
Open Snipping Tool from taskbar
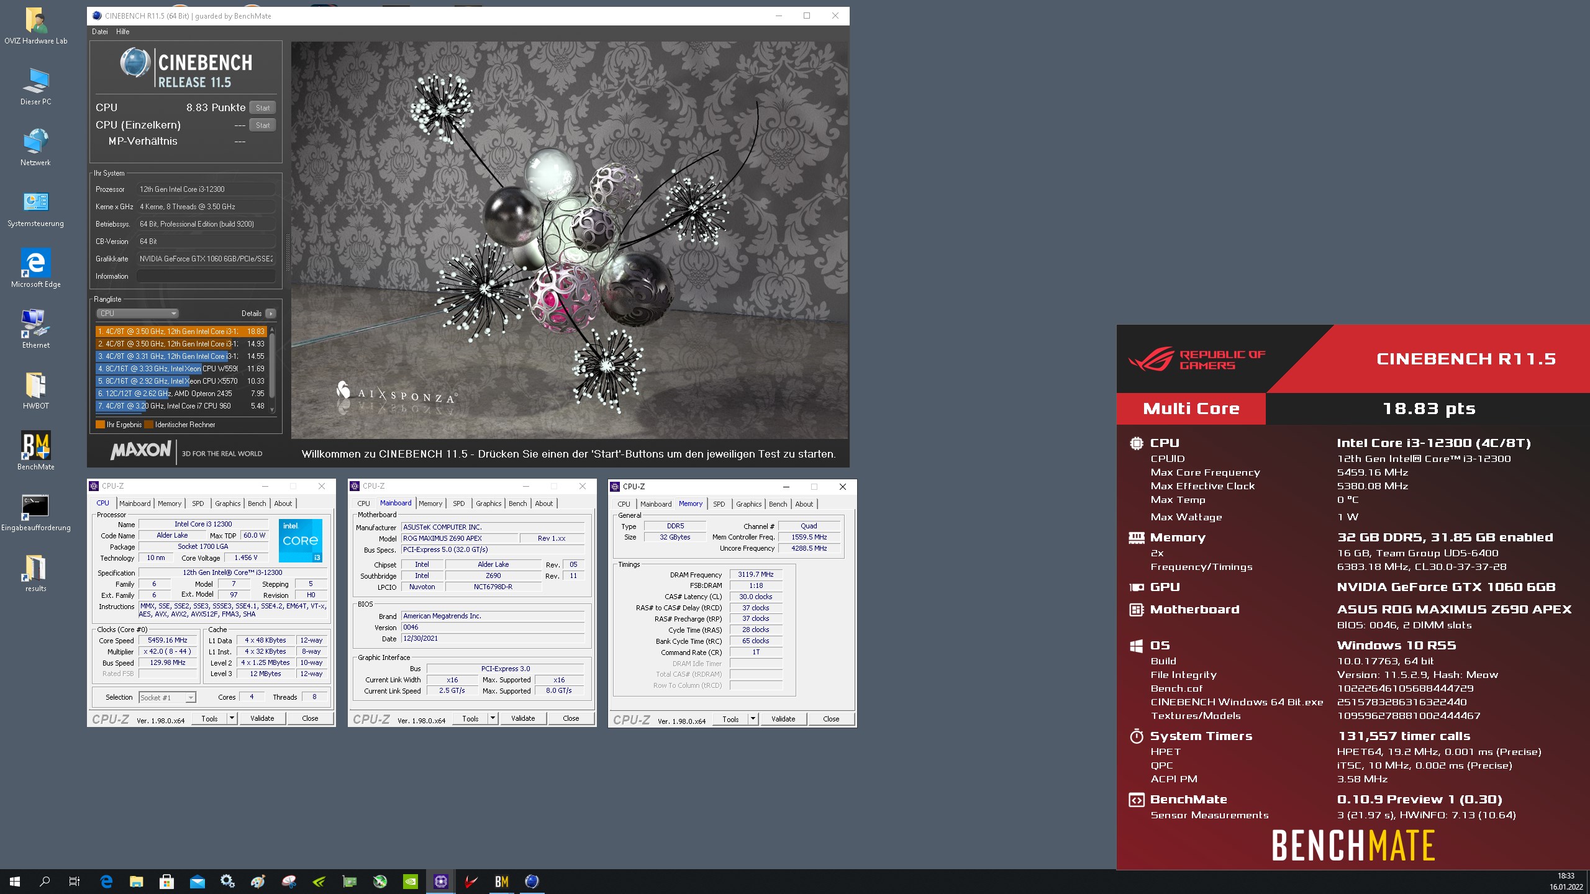[x=288, y=882]
